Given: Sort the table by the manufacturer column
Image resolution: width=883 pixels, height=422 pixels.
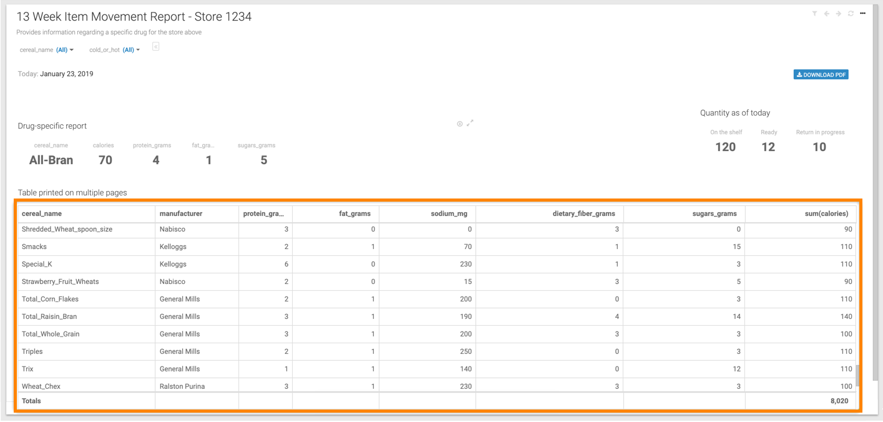Looking at the screenshot, I should [181, 213].
